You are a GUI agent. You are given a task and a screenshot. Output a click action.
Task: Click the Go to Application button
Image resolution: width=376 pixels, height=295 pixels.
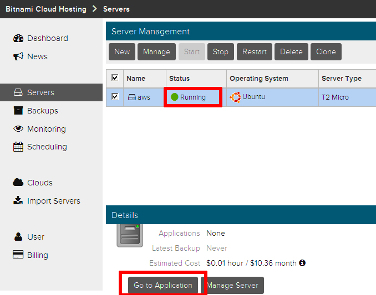tap(163, 285)
